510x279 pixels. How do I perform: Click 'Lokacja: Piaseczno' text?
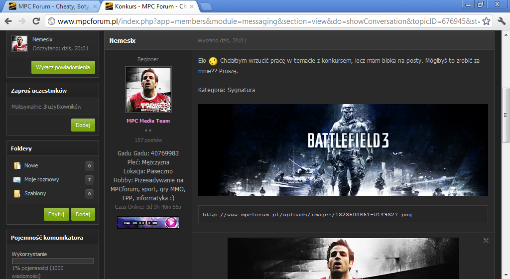click(148, 171)
